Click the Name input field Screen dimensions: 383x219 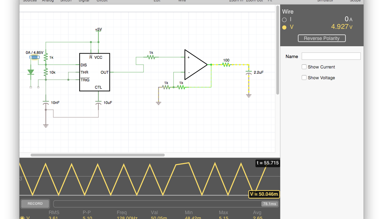tap(331, 56)
